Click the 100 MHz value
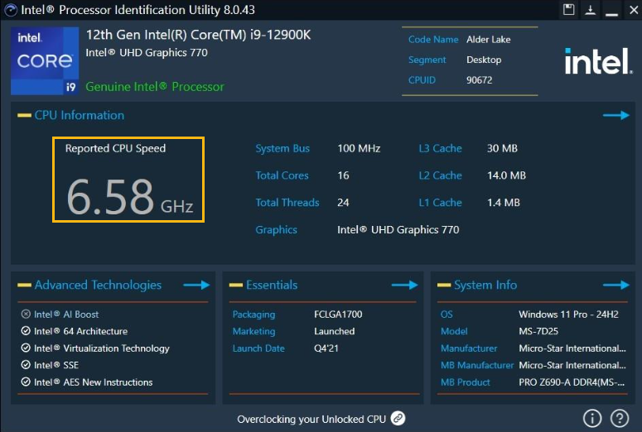The height and width of the screenshot is (432, 642). pos(359,148)
